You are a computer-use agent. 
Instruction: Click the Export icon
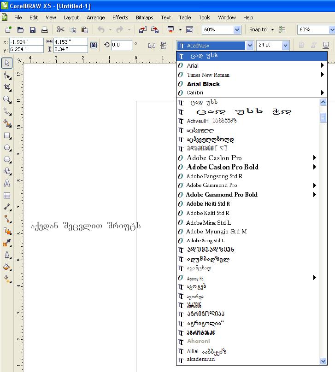[x=155, y=29]
